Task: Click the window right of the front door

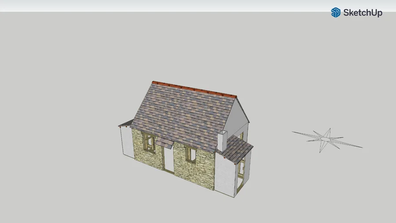Action: [191, 155]
